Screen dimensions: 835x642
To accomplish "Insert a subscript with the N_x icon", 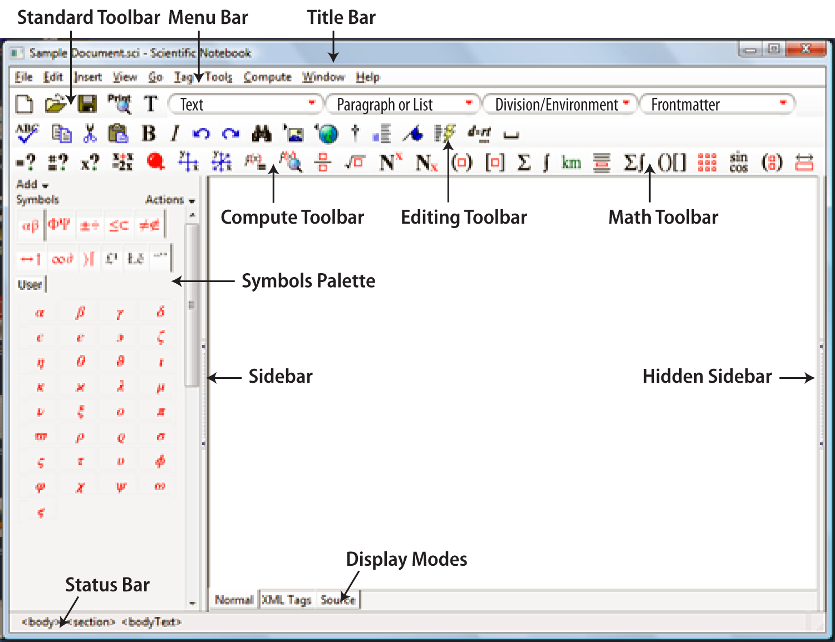I will click(x=426, y=163).
